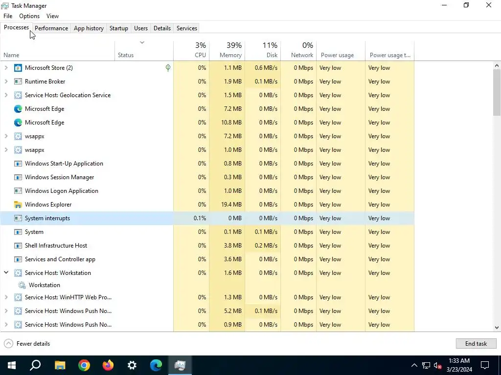Sort by the Memory column header
501x375 pixels.
227,51
